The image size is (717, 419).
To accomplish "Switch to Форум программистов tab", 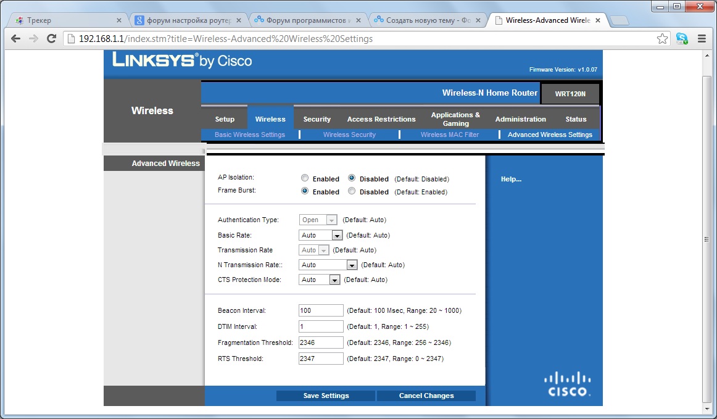I will point(307,20).
